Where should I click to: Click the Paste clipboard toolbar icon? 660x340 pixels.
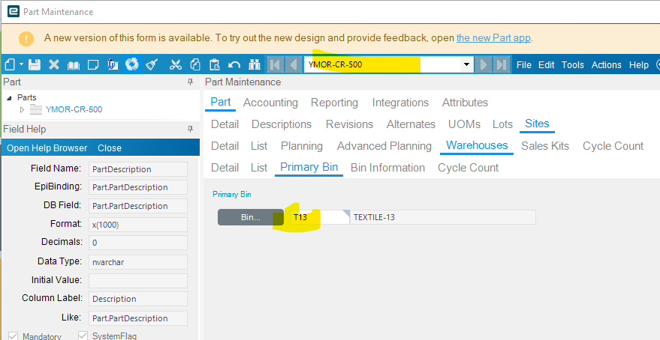tap(215, 64)
